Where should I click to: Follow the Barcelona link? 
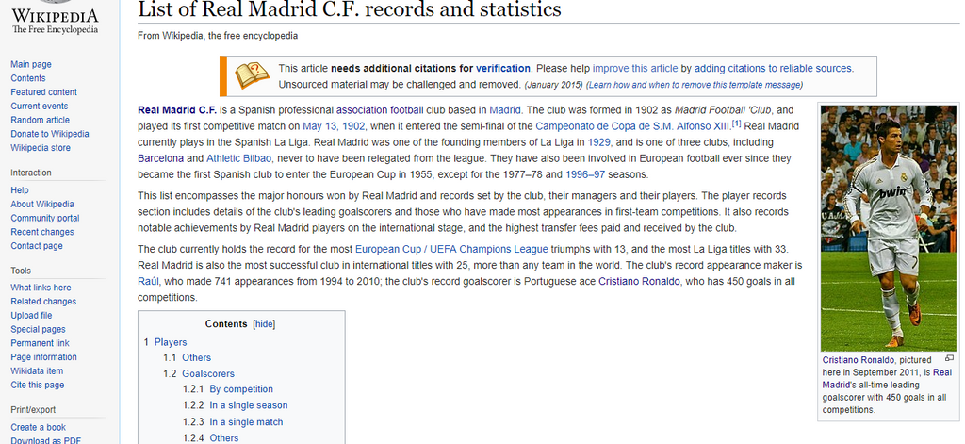point(160,158)
